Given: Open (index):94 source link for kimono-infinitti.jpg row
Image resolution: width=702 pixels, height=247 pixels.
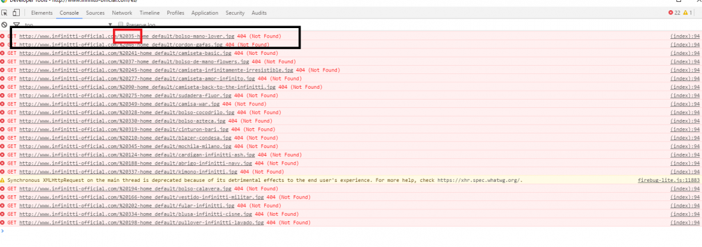Looking at the screenshot, I should point(685,172).
